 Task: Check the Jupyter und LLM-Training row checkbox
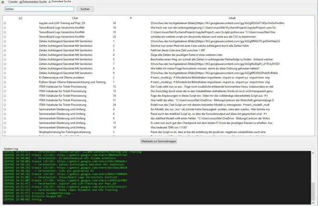[5, 23]
